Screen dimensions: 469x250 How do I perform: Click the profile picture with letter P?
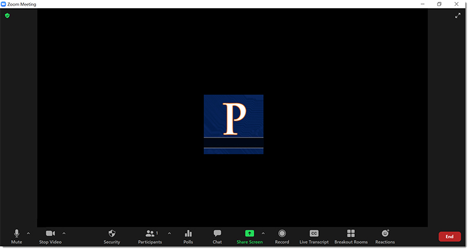(233, 124)
